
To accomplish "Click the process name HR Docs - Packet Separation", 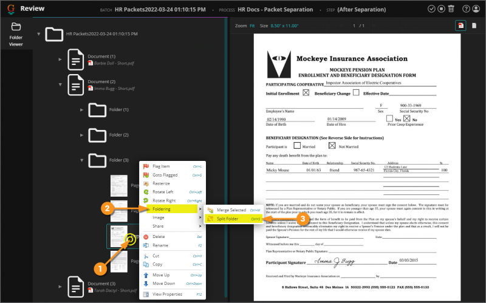I will [275, 10].
